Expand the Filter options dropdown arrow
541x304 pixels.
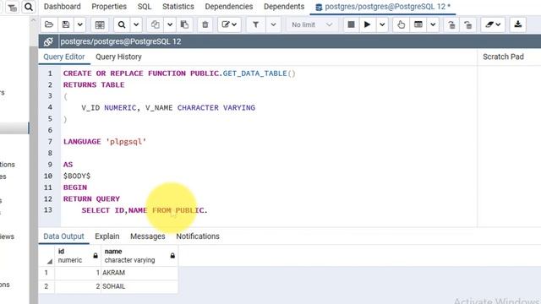click(x=273, y=24)
